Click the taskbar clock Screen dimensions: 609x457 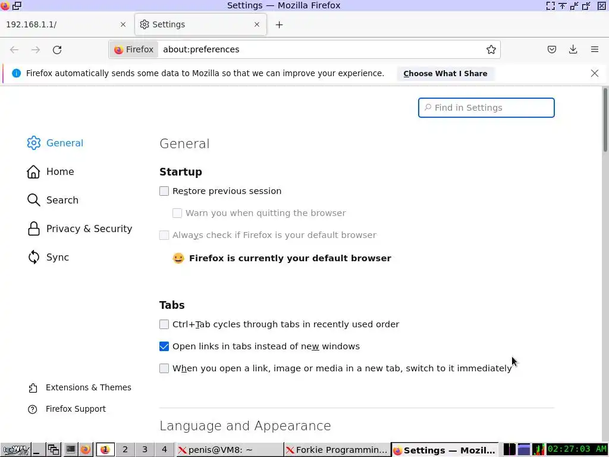click(x=577, y=449)
